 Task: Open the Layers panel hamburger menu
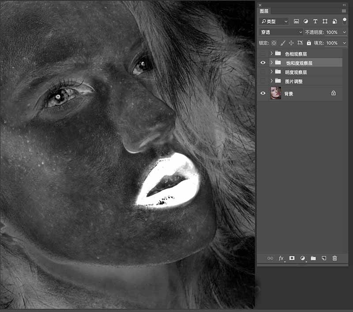click(x=344, y=11)
